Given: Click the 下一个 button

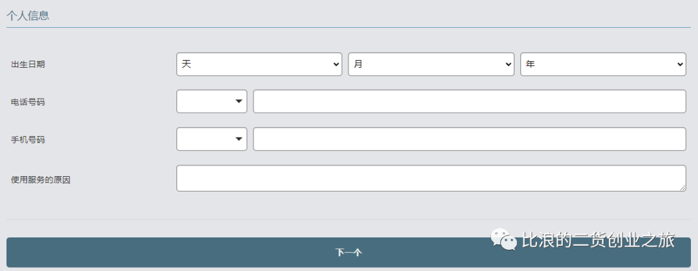Looking at the screenshot, I should click(x=348, y=252).
